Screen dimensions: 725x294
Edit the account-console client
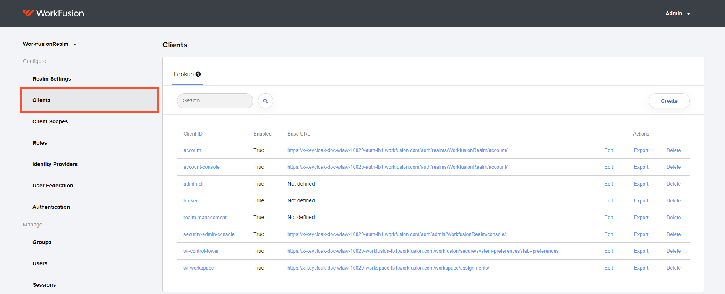(609, 167)
